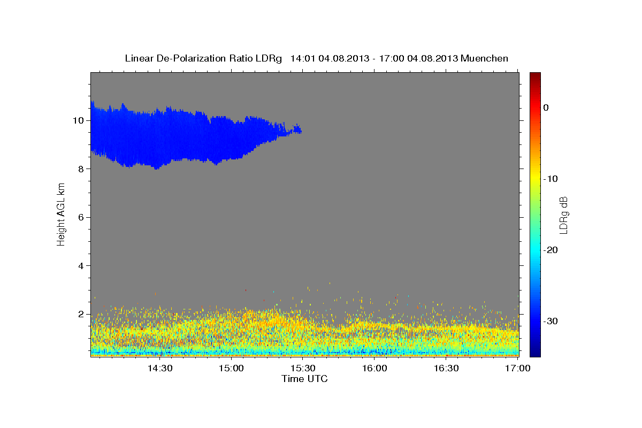642x428 pixels.
Task: Click the height axis label 6
Action: (x=81, y=217)
